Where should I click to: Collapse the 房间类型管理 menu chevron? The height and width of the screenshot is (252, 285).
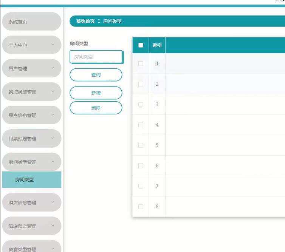point(53,162)
